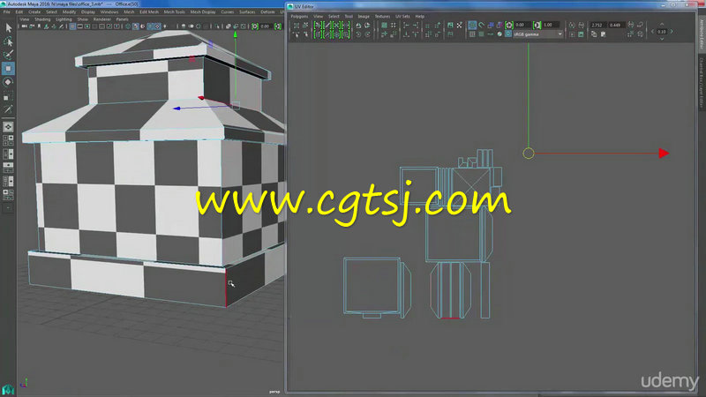Select the arrow Select tool in Maya toolbox

click(8, 28)
